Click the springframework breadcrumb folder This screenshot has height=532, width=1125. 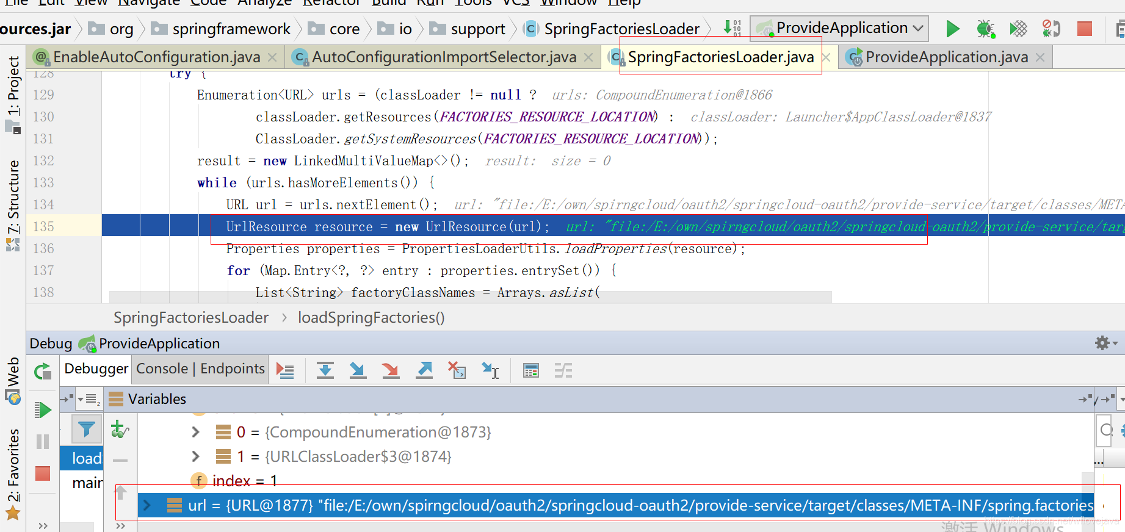(221, 29)
